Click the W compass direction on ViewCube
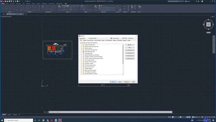216x122 pixels. 204,24
